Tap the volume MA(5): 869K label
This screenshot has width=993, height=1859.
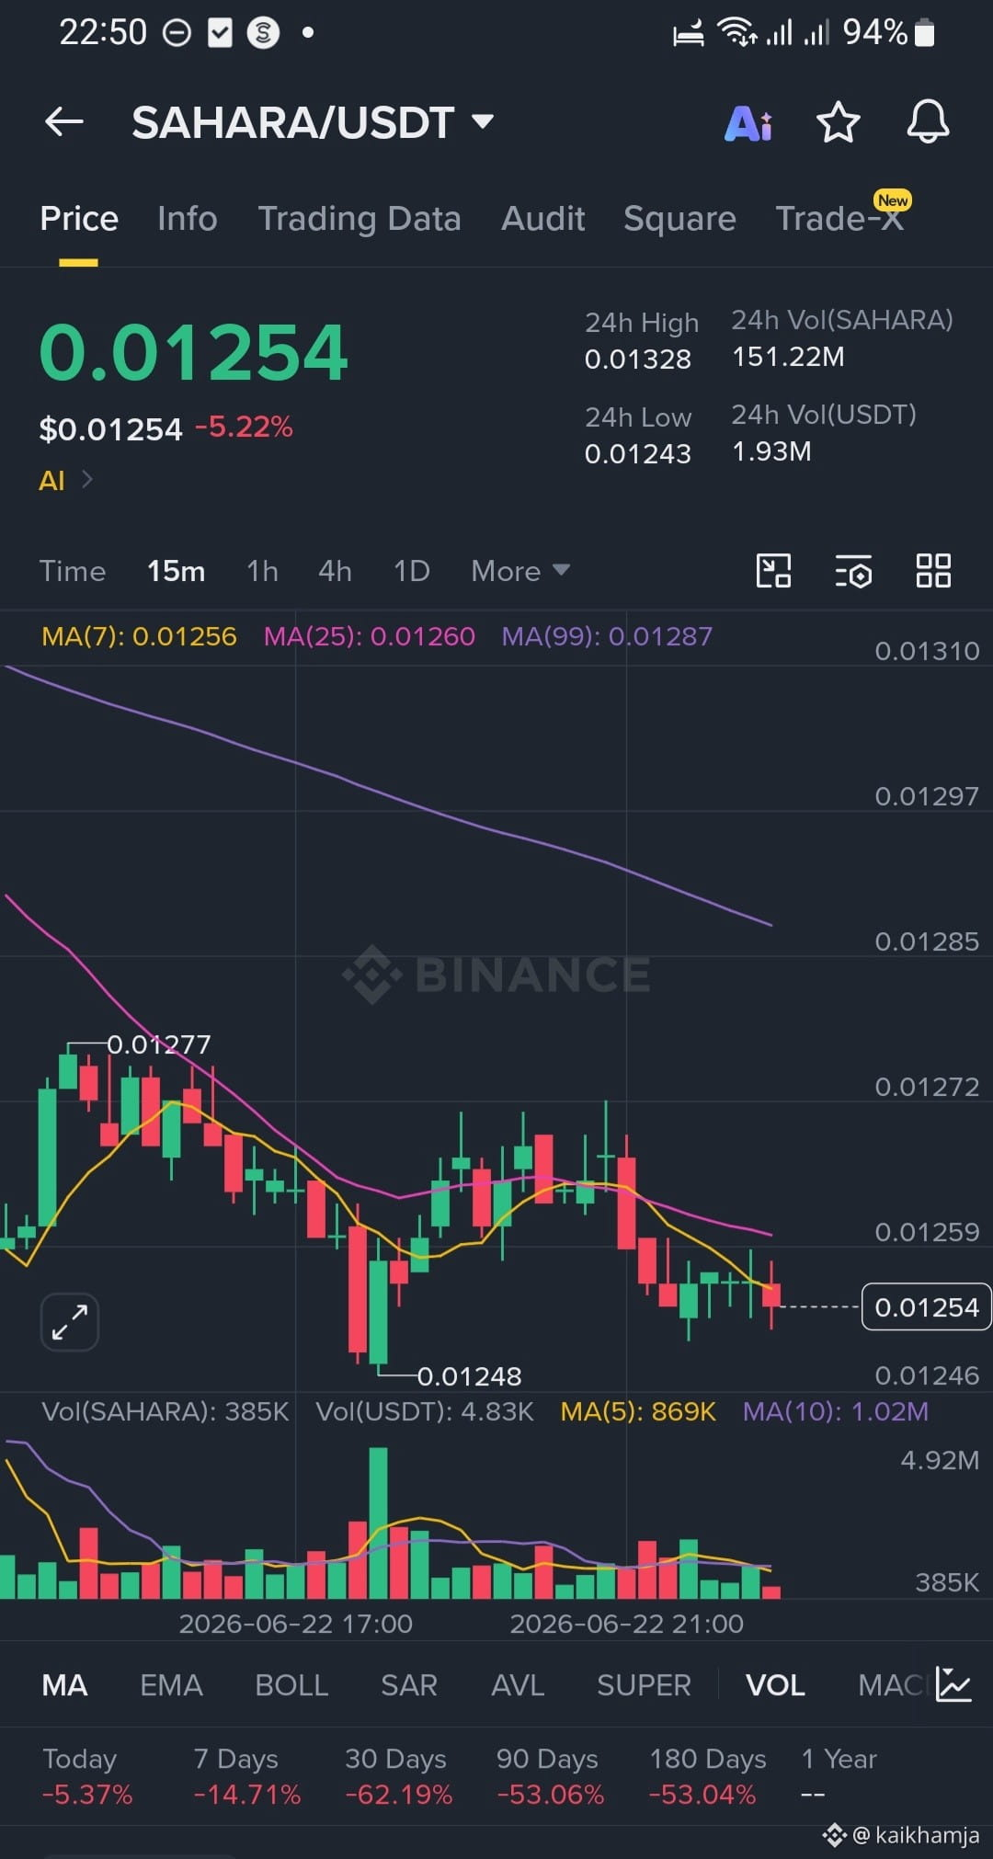tap(638, 1411)
